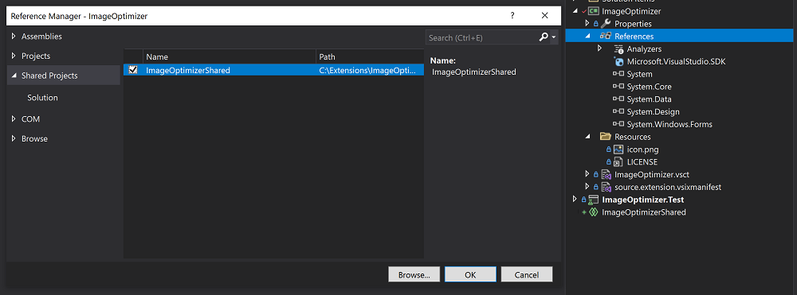Click the ImageOptimizer.Test project icon
Screen dimensions: 797x295
tap(593, 200)
